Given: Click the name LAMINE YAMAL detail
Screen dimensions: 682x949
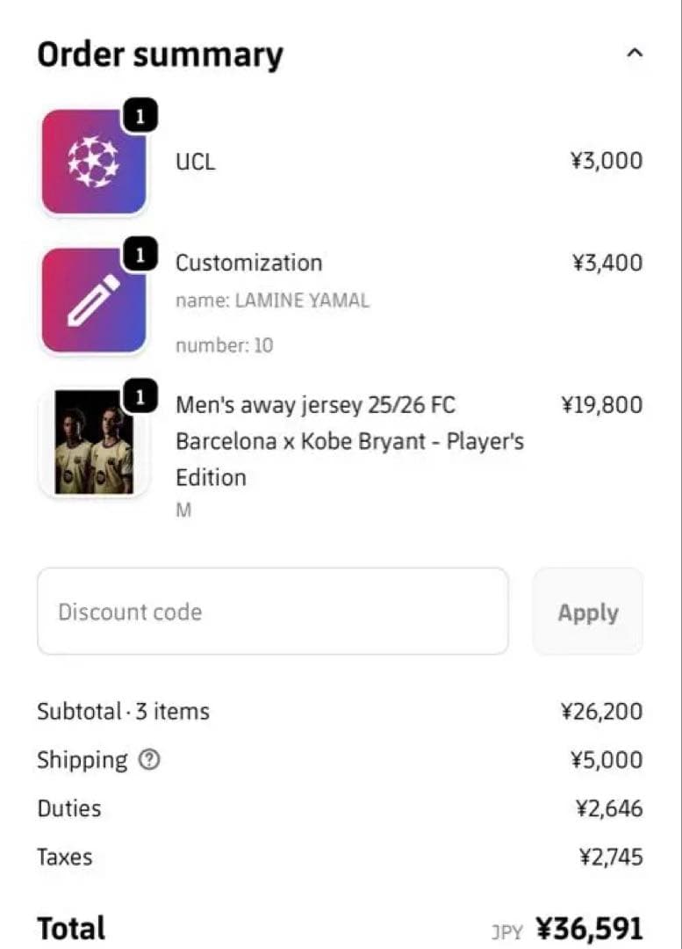Looking at the screenshot, I should pos(272,301).
